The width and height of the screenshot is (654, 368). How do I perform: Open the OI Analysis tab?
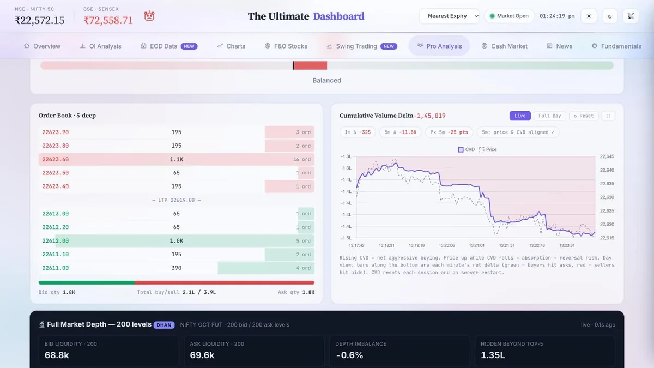pos(100,46)
